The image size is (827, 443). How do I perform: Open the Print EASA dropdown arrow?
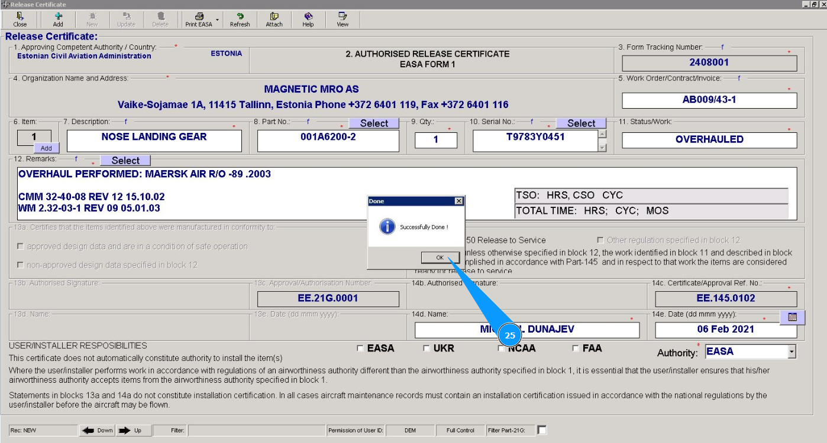point(217,20)
